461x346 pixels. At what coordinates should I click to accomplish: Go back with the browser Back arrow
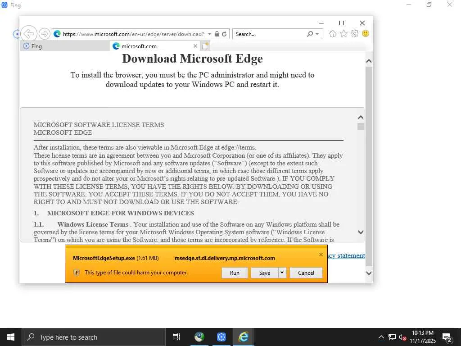click(29, 34)
